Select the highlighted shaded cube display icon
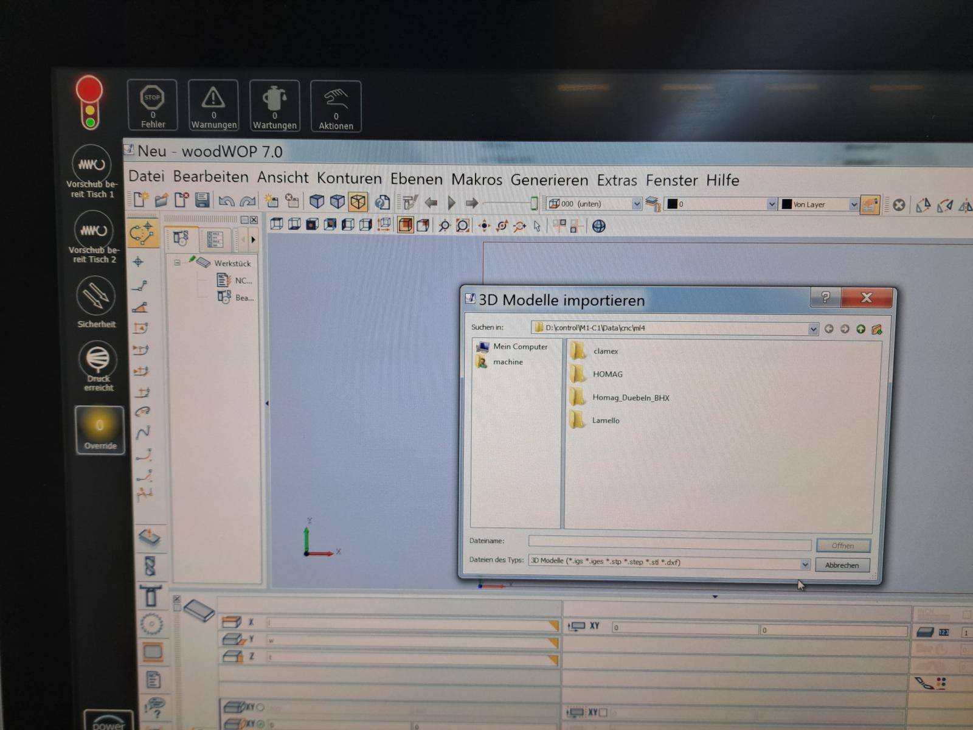Screen dimensions: 973x730 click(x=405, y=226)
